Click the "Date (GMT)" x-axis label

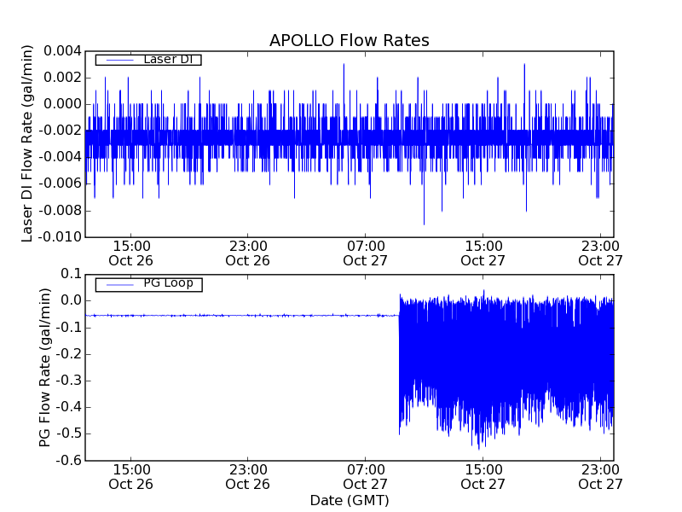coord(350,500)
